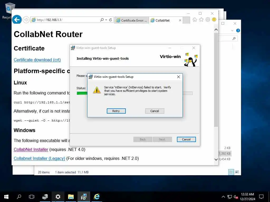Image resolution: width=270 pixels, height=202 pixels.
Task: Switch File Explorer to details view
Action: pyautogui.click(x=231, y=172)
